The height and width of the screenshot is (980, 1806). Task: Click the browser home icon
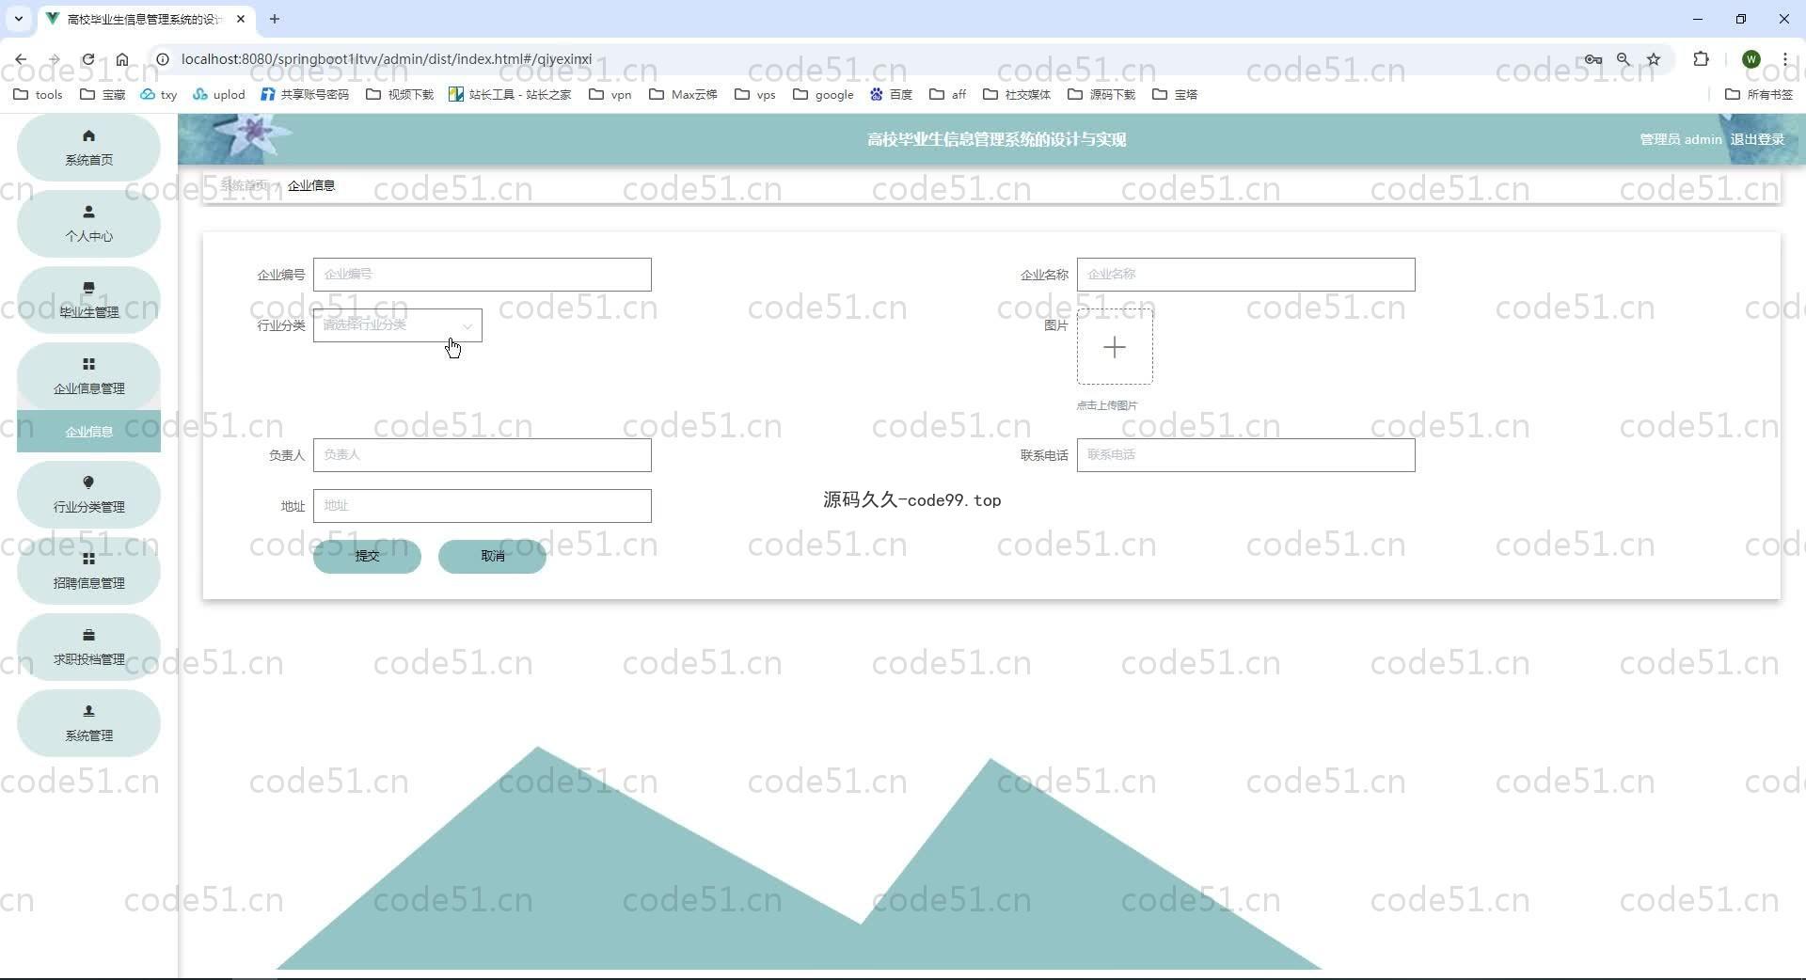point(122,59)
